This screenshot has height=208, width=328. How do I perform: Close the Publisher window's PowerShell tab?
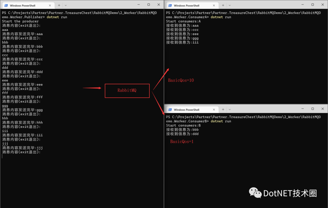click(50, 5)
